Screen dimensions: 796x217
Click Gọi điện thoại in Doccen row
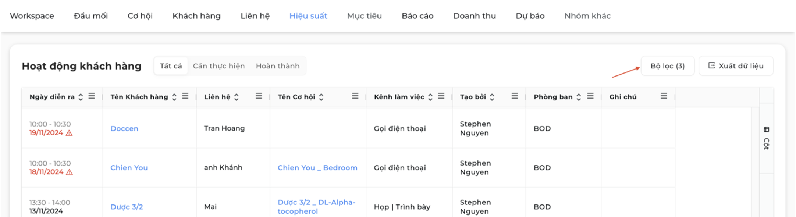pos(400,129)
